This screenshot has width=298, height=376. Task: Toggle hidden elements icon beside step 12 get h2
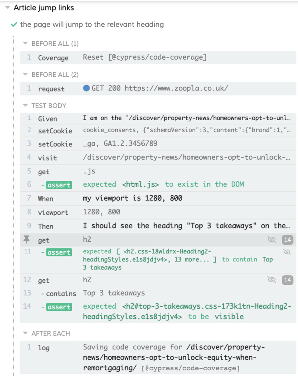tap(272, 280)
